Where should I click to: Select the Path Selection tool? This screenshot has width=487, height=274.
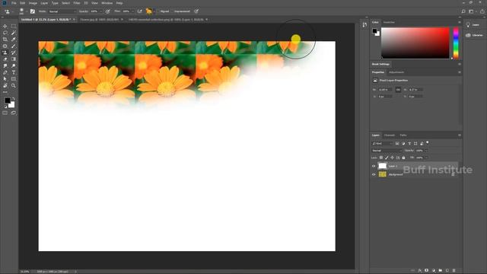(5, 79)
